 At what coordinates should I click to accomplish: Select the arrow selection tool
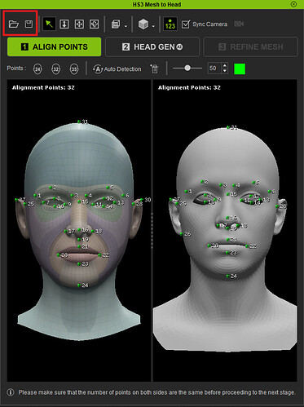pos(49,24)
